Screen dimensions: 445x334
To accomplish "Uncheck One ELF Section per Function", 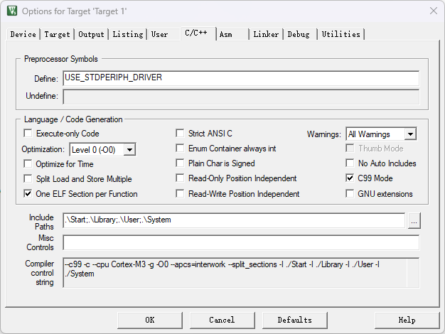I will (x=28, y=194).
